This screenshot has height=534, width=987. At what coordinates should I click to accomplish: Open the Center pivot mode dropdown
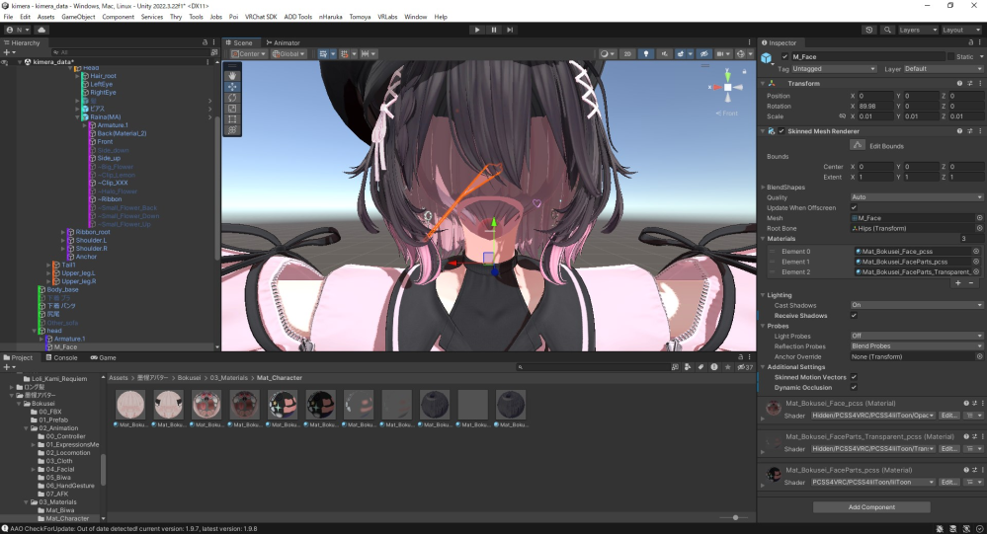pyautogui.click(x=249, y=54)
